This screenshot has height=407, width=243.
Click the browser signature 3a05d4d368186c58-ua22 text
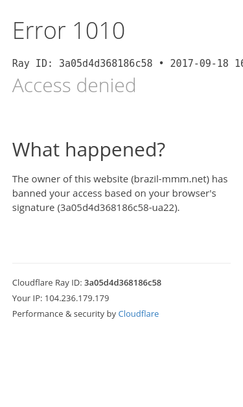click(x=118, y=208)
